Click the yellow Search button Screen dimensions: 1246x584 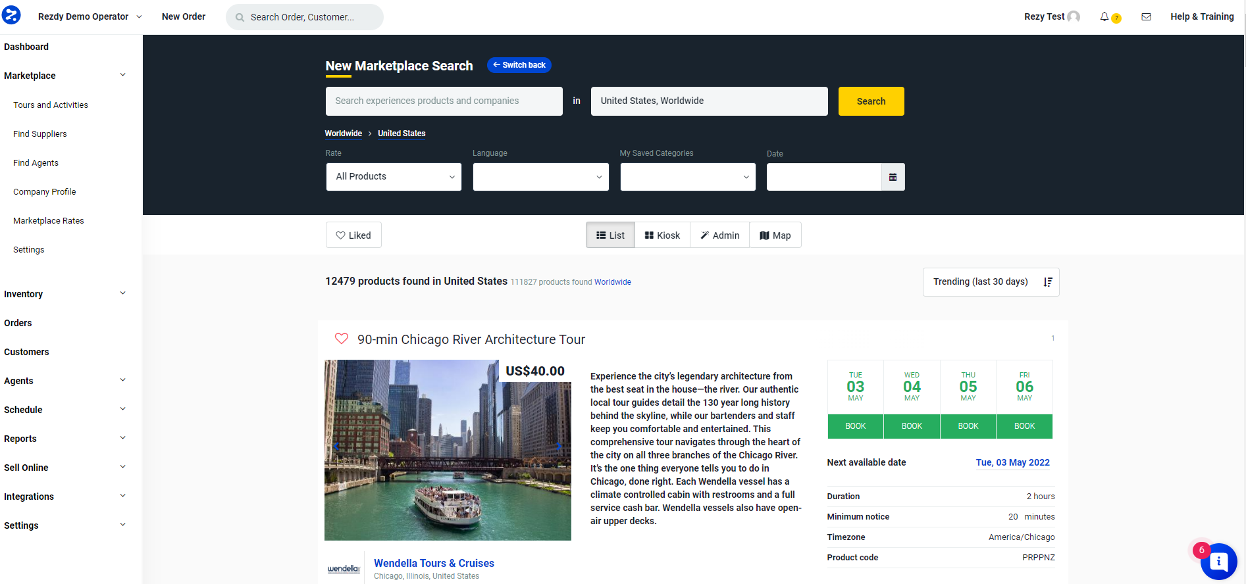[x=871, y=101]
